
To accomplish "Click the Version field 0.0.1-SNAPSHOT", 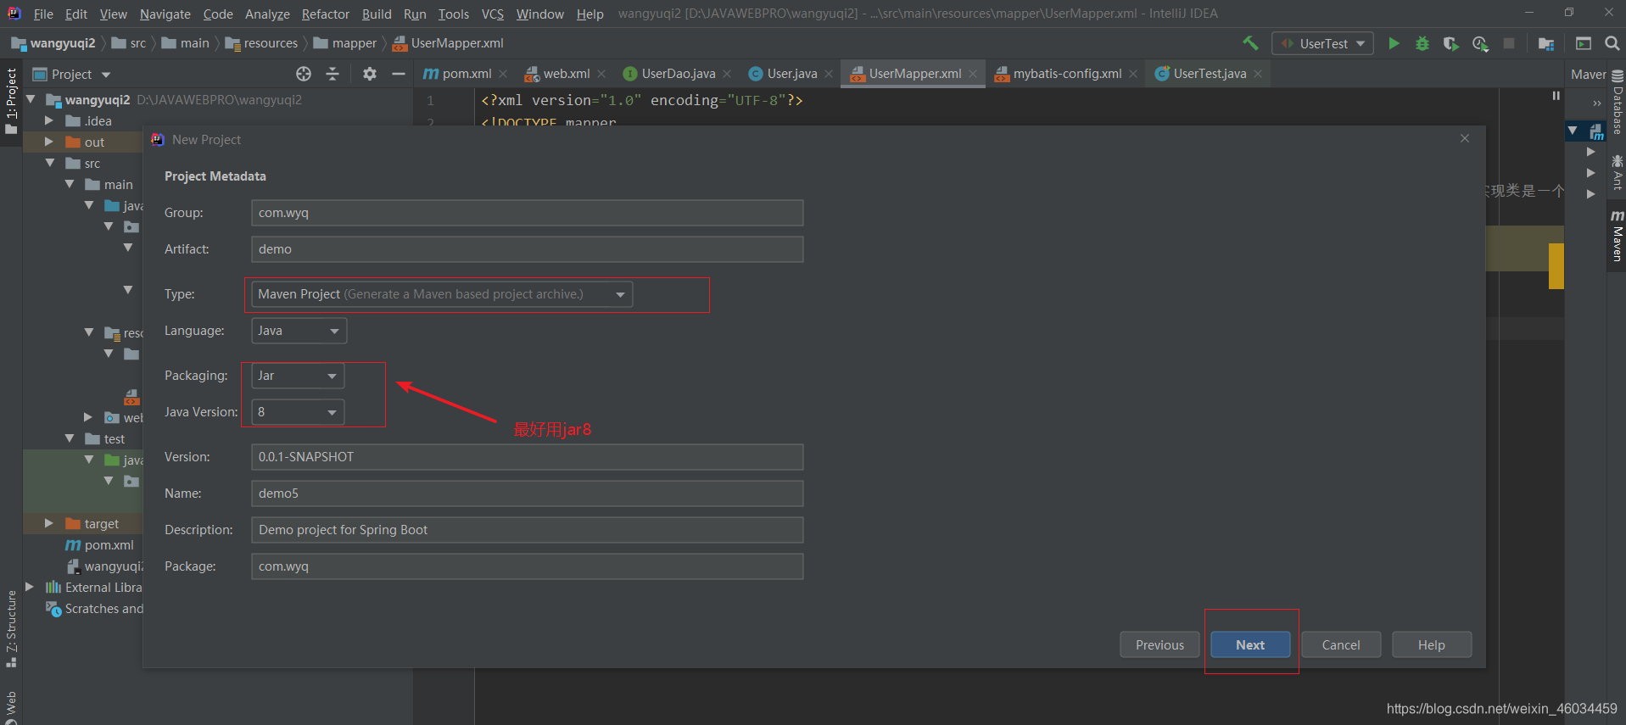I will point(527,457).
